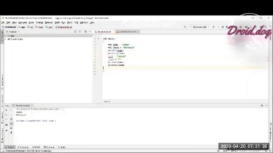Click the search everywhere magnifier icon
Image resolution: width=273 pixels, height=153 pixels.
(266, 27)
